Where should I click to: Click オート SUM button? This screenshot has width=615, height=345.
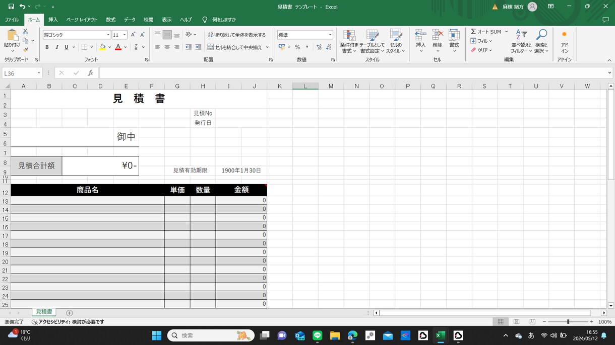(x=486, y=32)
